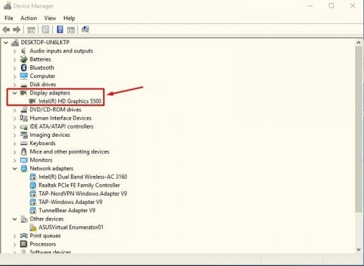Click the Network adapters icon
The height and width of the screenshot is (266, 364).
click(x=24, y=168)
